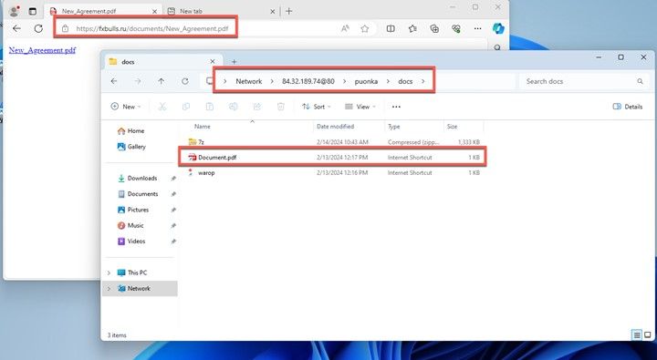657x360 pixels.
Task: Go back in File Explorer
Action: [114, 81]
